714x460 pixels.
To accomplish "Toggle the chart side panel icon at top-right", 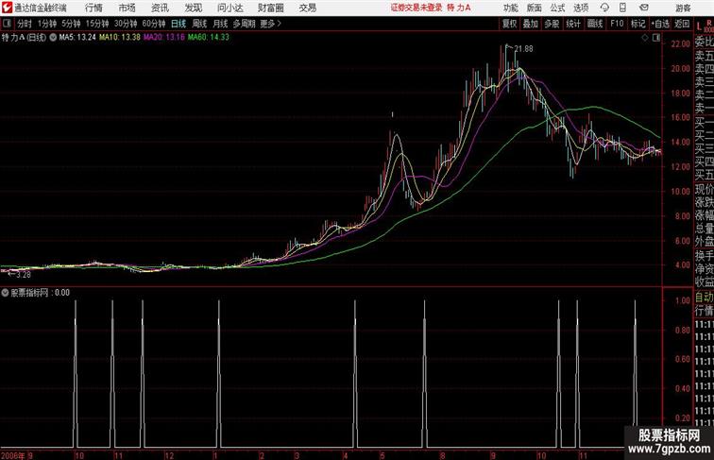I will click(x=656, y=38).
